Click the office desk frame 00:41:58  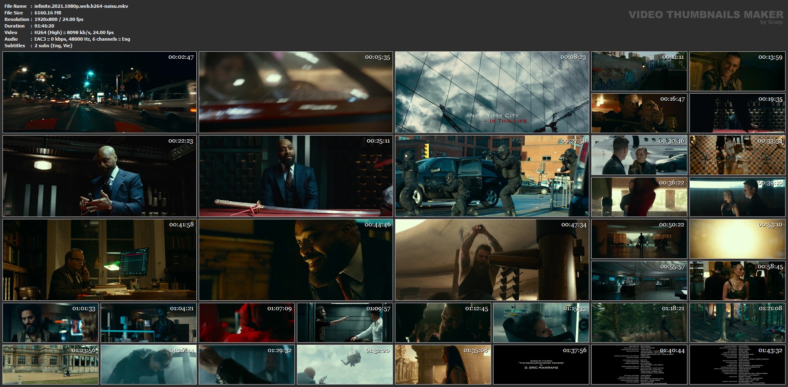click(100, 260)
